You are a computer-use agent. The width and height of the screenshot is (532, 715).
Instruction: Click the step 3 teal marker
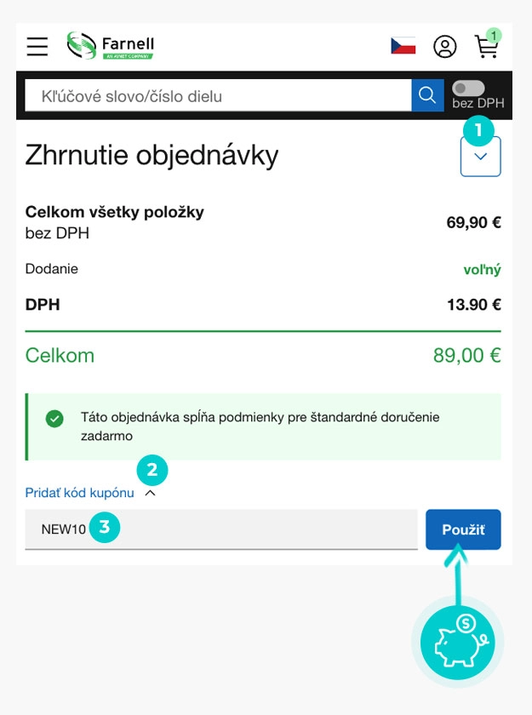coord(105,528)
